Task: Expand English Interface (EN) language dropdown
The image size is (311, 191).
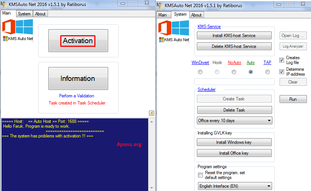Action: coord(235,186)
